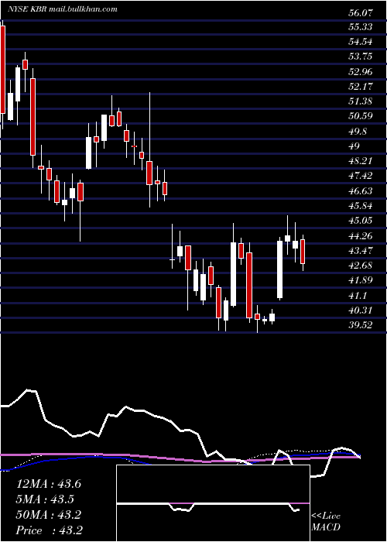
Task: Click the '<<Live MACD' label
Action: point(326,521)
